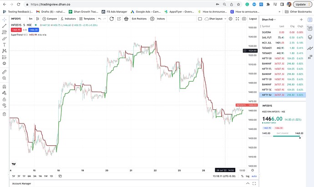The width and height of the screenshot is (314, 187).
Task: Open the object tree layers icon
Action: pos(310,37)
